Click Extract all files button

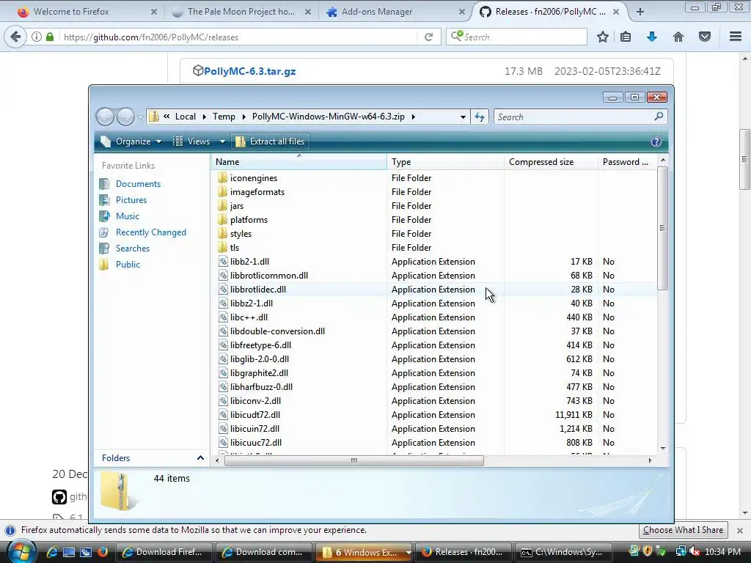tap(270, 141)
